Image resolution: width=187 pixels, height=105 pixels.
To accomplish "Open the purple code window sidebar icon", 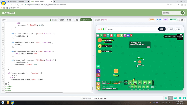I will [x=98, y=71].
